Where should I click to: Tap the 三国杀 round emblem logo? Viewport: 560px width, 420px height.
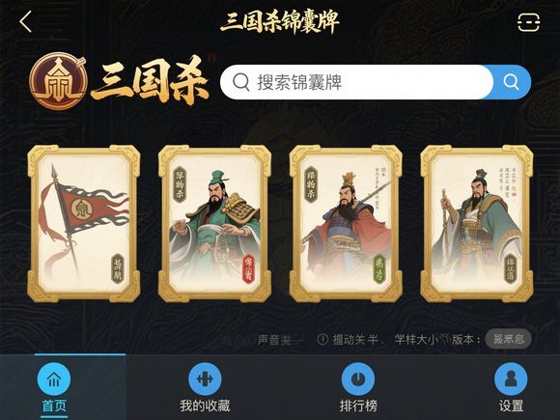58,81
